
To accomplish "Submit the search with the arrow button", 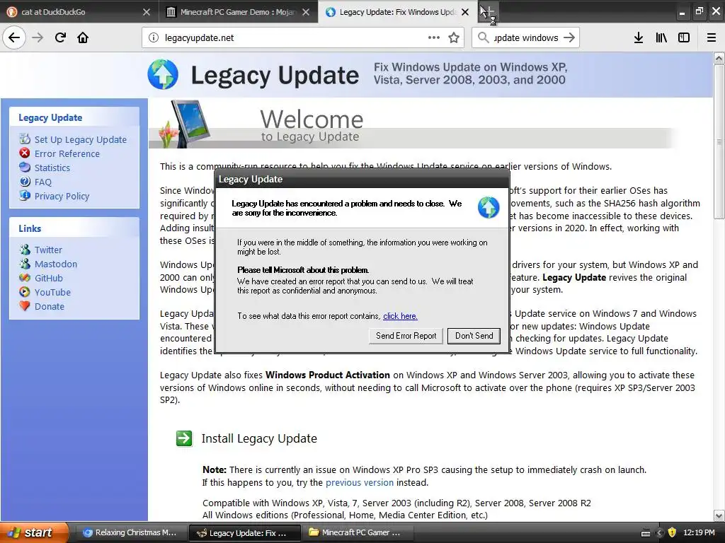I will click(570, 37).
